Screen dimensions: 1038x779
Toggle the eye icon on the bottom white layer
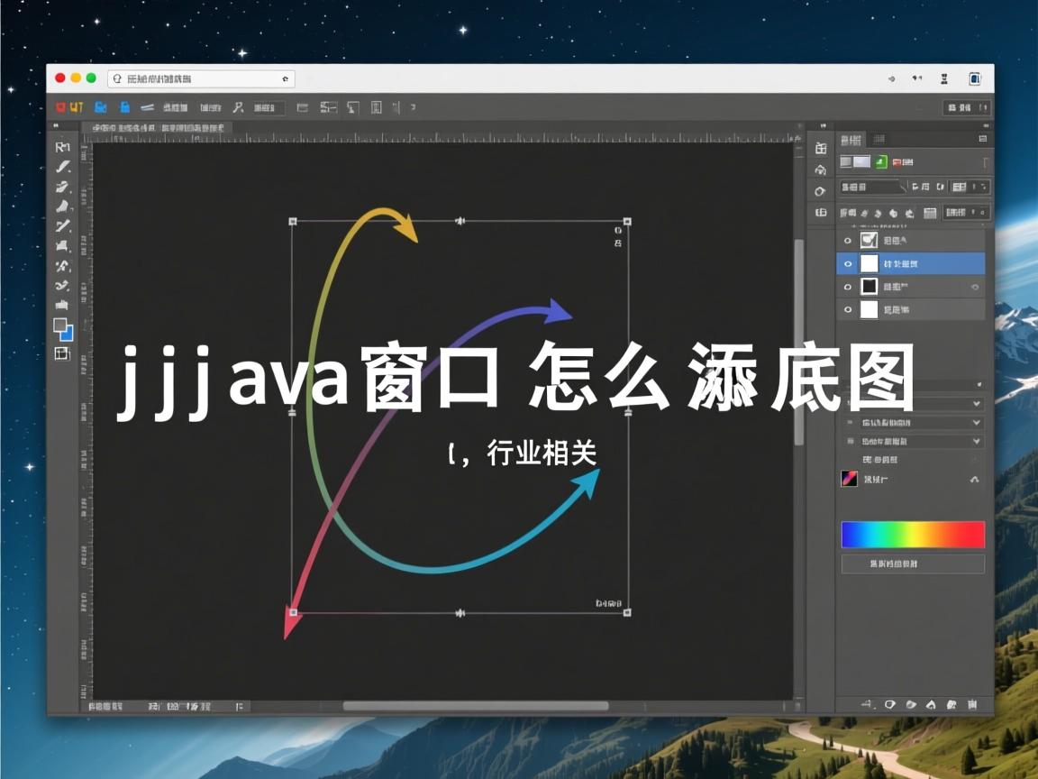(847, 307)
